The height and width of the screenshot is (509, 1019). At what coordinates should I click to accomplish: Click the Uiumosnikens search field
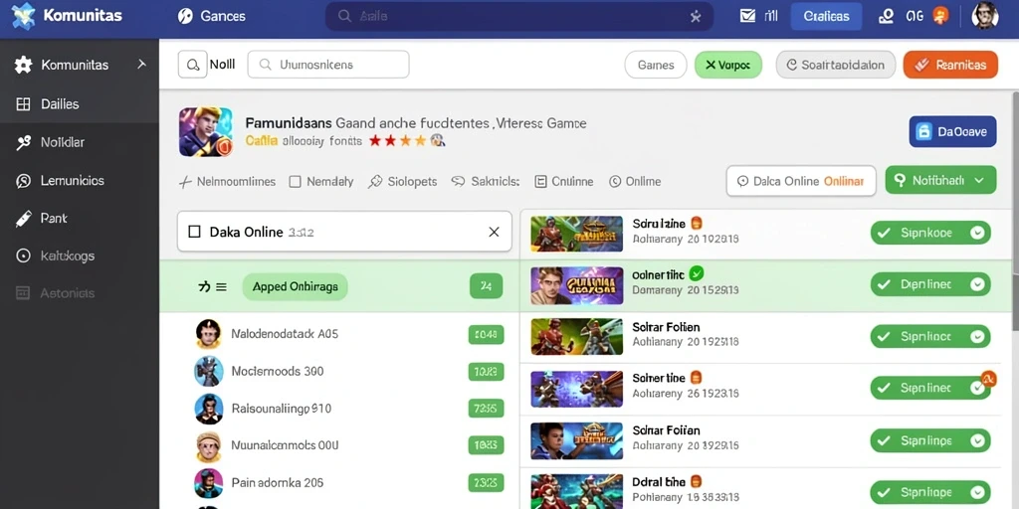point(328,65)
